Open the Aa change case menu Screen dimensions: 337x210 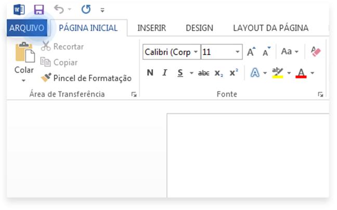290,51
